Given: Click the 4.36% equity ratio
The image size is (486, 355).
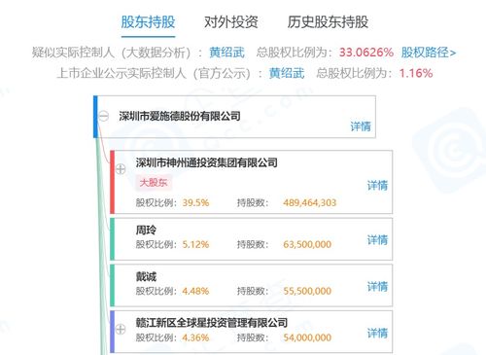Looking at the screenshot, I should click(195, 337).
